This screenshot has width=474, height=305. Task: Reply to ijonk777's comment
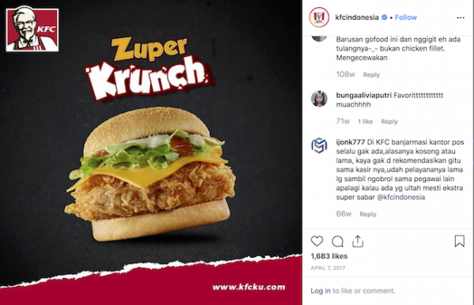pos(368,214)
